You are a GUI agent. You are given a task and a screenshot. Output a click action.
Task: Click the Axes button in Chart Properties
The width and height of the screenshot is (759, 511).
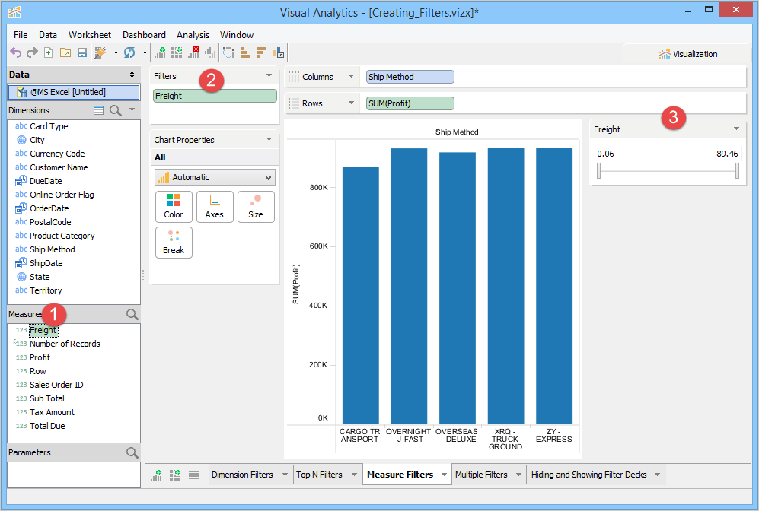pyautogui.click(x=215, y=206)
